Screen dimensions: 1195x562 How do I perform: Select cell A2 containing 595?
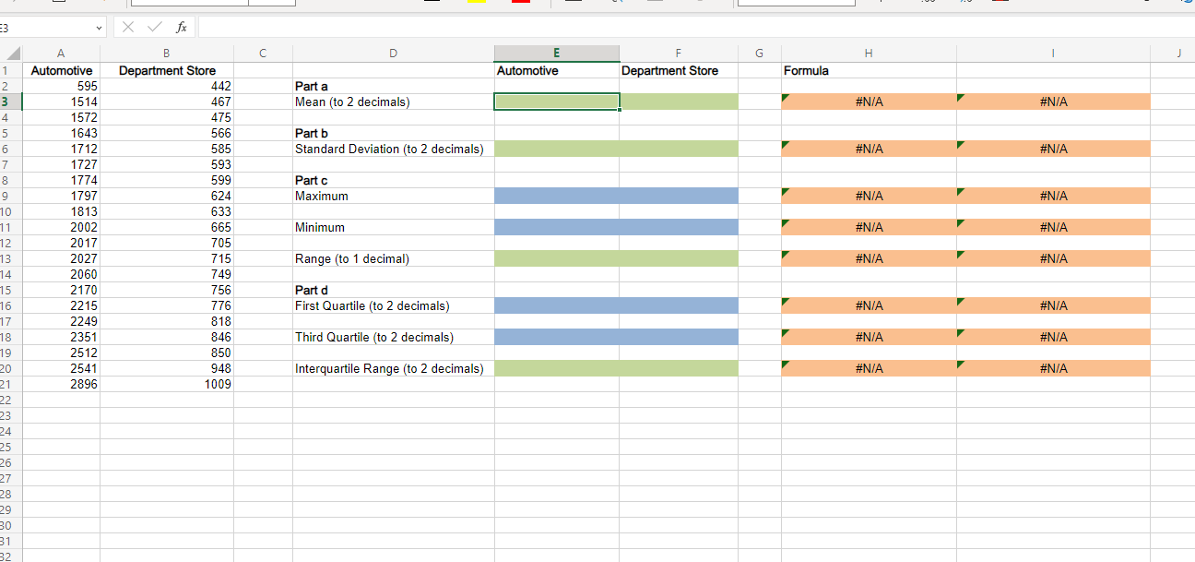click(61, 86)
